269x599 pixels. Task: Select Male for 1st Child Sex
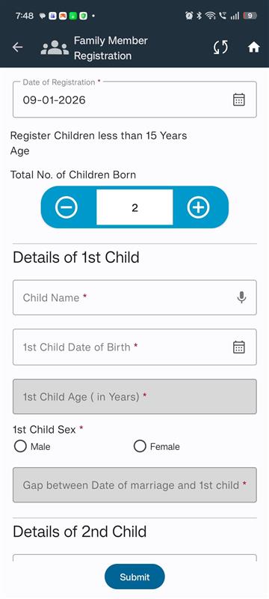(x=20, y=446)
